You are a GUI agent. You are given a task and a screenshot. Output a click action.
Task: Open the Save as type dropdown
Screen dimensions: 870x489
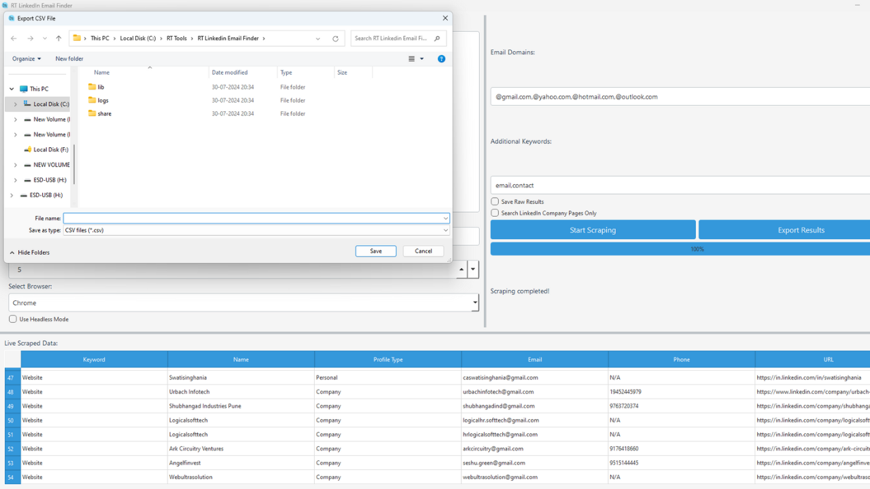445,230
